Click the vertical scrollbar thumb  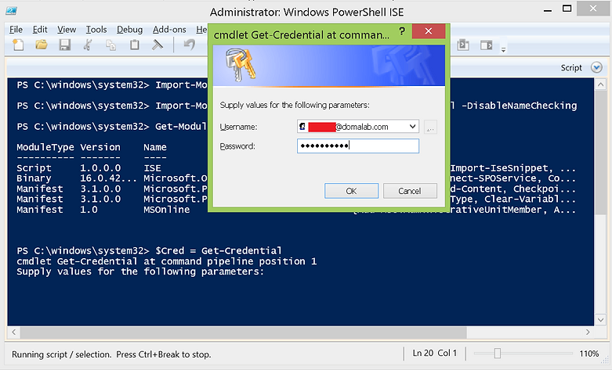click(x=600, y=153)
